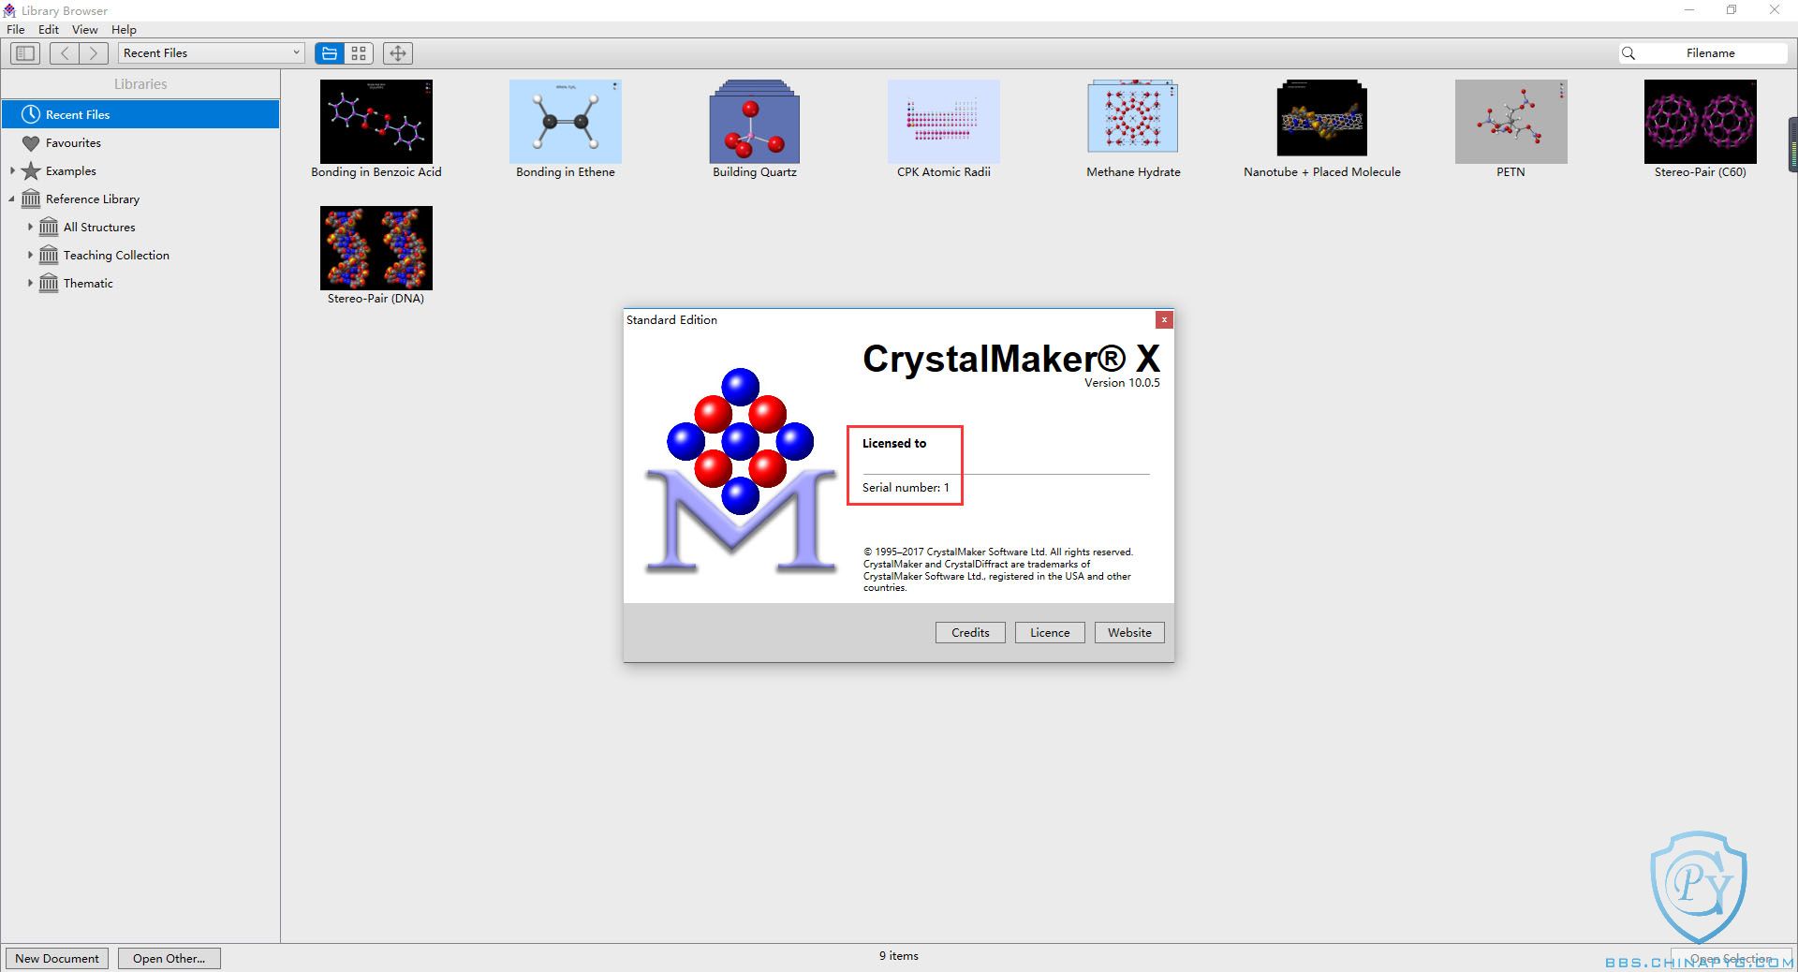1798x972 pixels.
Task: Open the Help menu
Action: (x=124, y=30)
